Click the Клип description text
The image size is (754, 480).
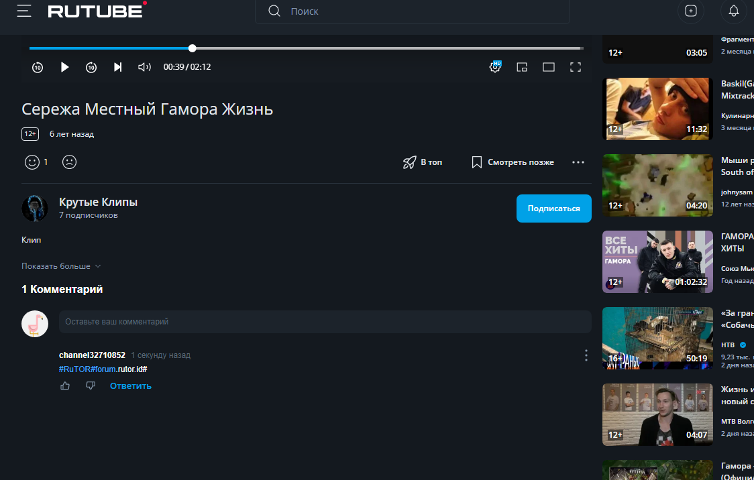[x=32, y=240]
